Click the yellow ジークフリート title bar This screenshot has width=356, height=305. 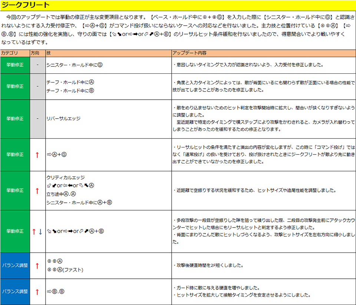tap(178, 5)
